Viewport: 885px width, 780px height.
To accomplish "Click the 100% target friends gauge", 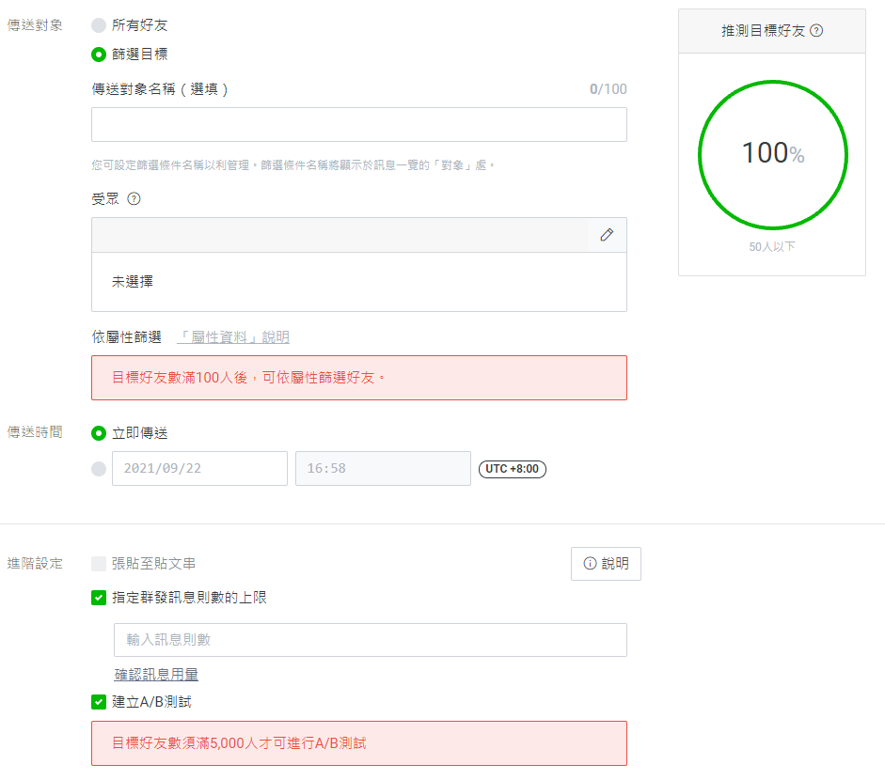I will click(772, 154).
